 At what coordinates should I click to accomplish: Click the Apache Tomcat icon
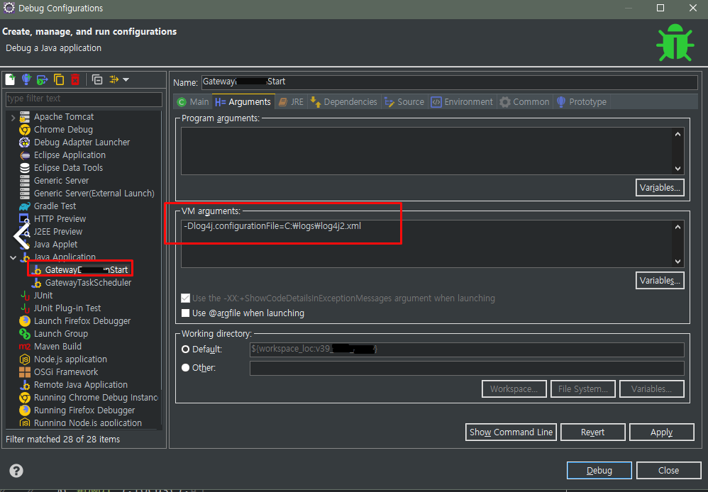click(25, 117)
